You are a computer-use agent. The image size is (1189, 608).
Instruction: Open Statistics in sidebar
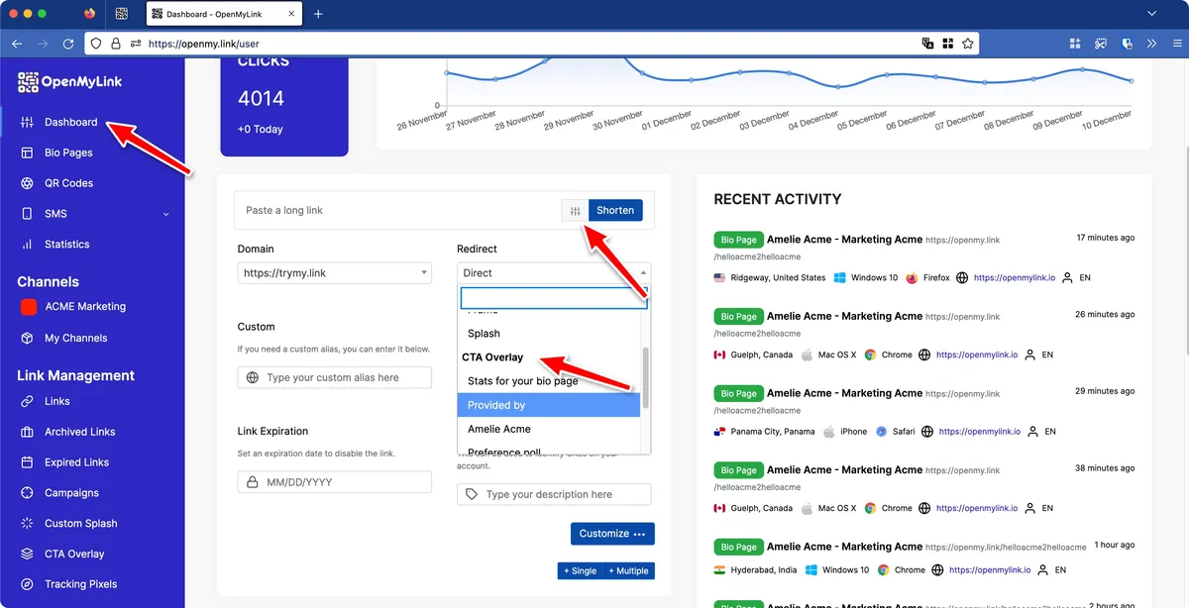coord(67,245)
